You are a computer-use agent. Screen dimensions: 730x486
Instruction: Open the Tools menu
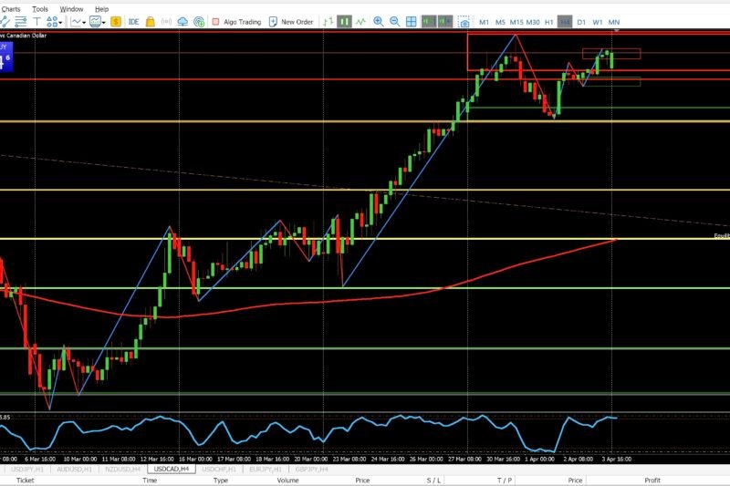tap(40, 9)
